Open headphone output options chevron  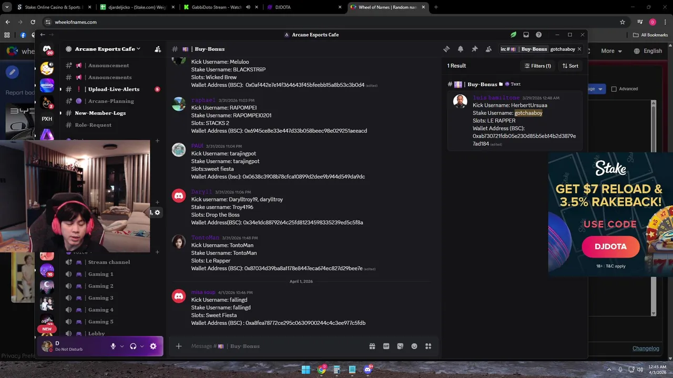[142, 346]
